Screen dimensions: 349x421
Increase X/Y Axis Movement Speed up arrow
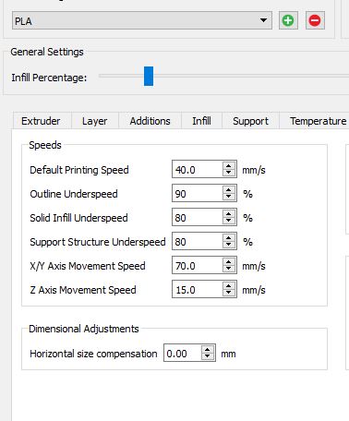[229, 261]
